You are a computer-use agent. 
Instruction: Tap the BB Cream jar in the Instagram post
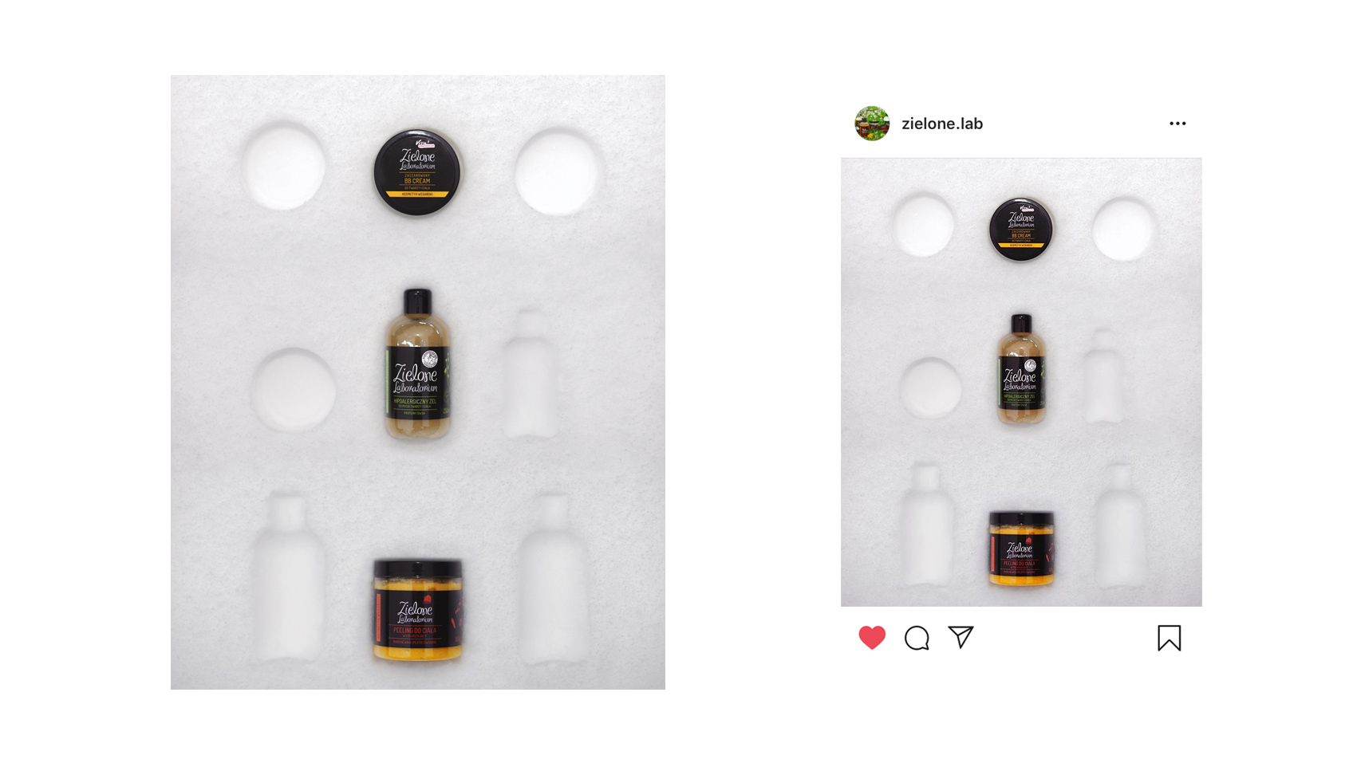point(1021,229)
